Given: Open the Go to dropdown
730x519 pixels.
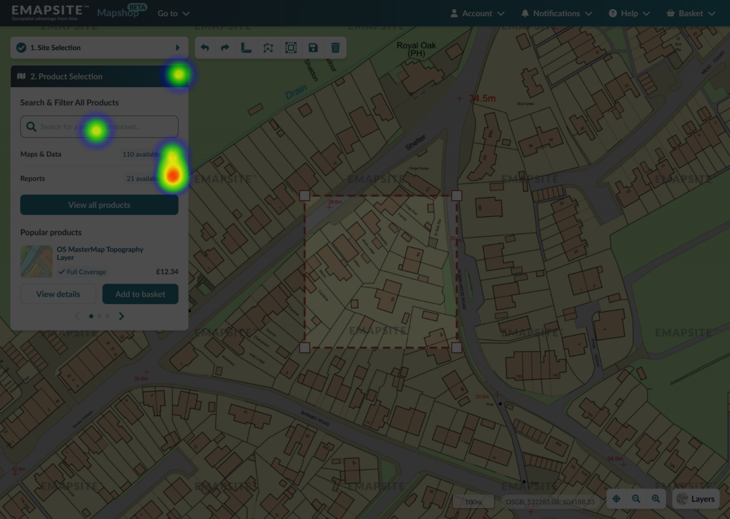Looking at the screenshot, I should 173,13.
